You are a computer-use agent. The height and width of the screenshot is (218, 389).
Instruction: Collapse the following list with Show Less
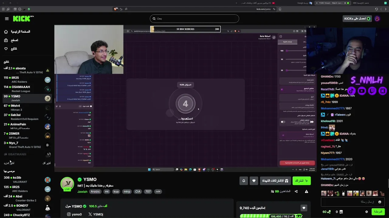[46, 163]
